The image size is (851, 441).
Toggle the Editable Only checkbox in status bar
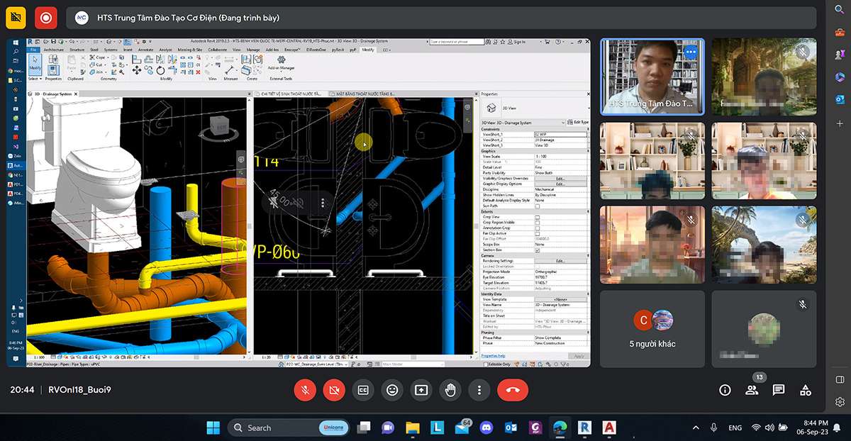[486, 364]
